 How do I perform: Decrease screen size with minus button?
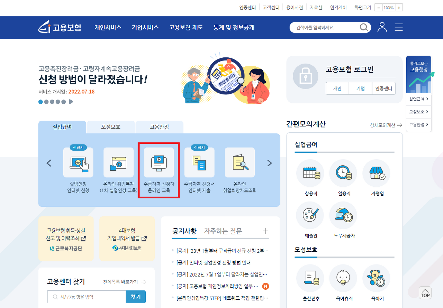click(x=379, y=8)
